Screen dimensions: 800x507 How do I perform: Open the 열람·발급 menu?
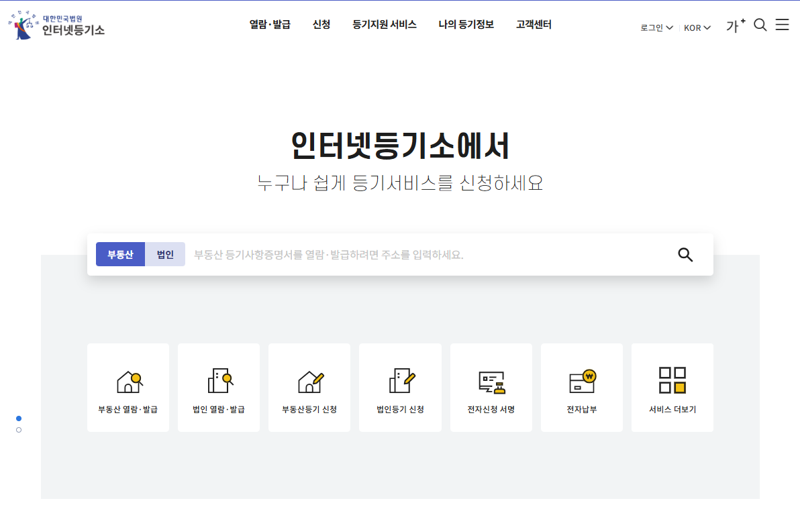tap(270, 25)
